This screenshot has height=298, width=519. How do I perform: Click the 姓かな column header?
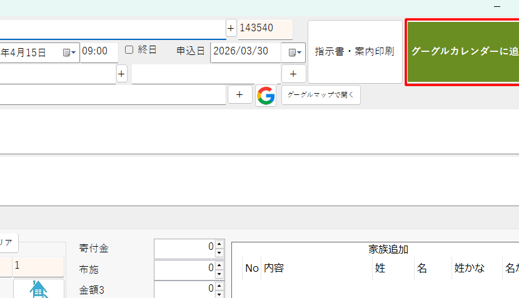470,268
